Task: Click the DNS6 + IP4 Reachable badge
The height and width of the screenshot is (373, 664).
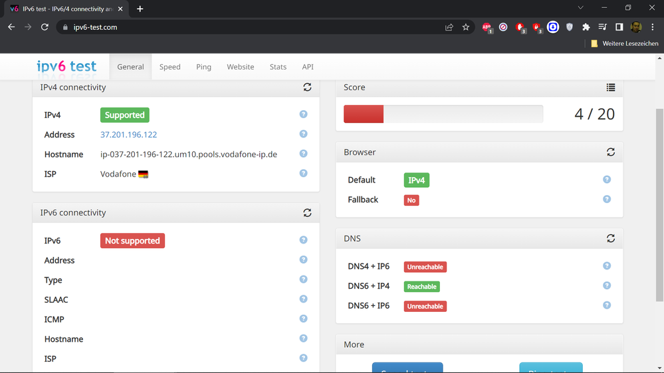Action: tap(421, 287)
